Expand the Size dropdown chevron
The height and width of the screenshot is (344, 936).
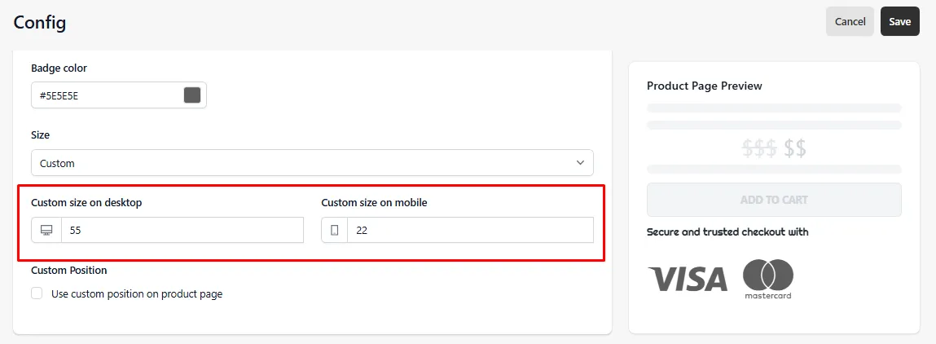[x=580, y=163]
